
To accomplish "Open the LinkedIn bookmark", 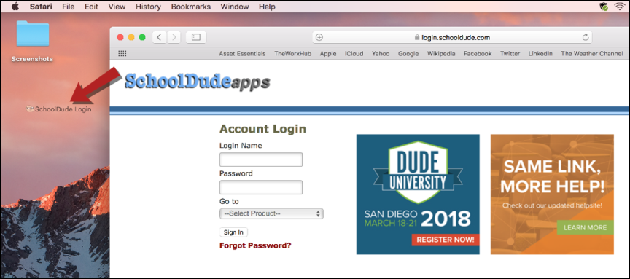I will coord(540,53).
